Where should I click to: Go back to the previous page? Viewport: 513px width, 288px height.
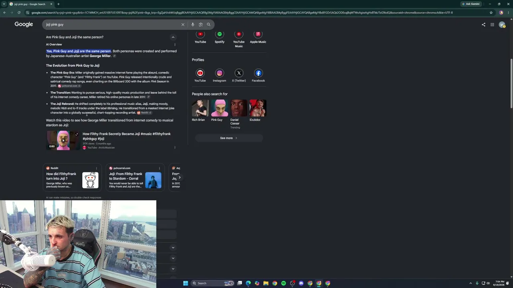point(4,12)
